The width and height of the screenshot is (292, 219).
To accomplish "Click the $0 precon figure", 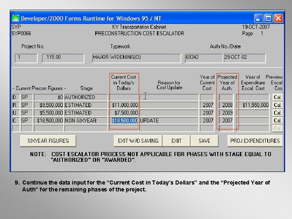I will (49, 97).
